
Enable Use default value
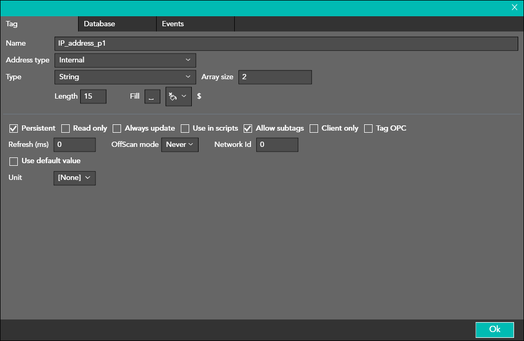point(14,161)
